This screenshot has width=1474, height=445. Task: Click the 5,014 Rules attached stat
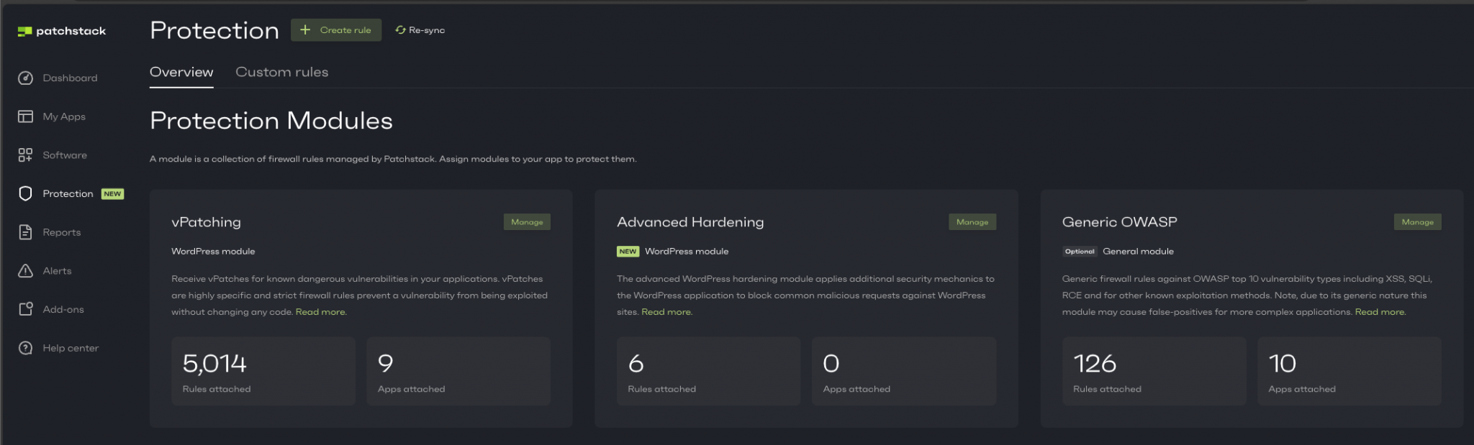click(x=263, y=371)
